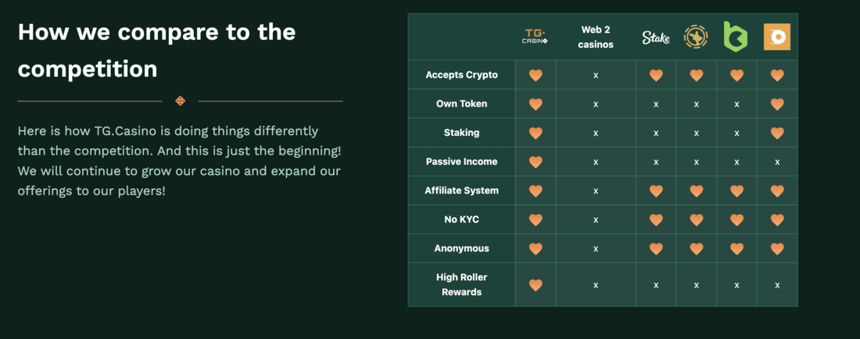Click the orange diamond divider icon under heading
Image resolution: width=860 pixels, height=339 pixels.
(180, 101)
